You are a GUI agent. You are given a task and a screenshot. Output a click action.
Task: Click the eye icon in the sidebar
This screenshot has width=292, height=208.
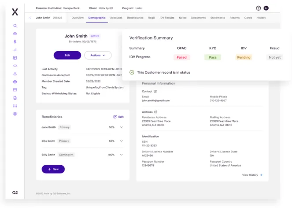click(x=15, y=33)
